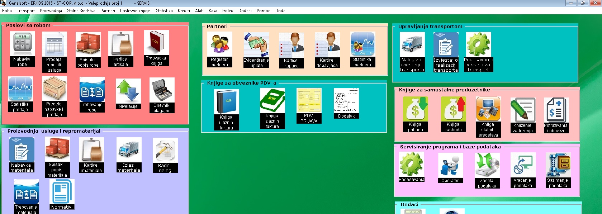
Task: Open Dnevnik blagajne cash register icon
Action: [x=162, y=90]
